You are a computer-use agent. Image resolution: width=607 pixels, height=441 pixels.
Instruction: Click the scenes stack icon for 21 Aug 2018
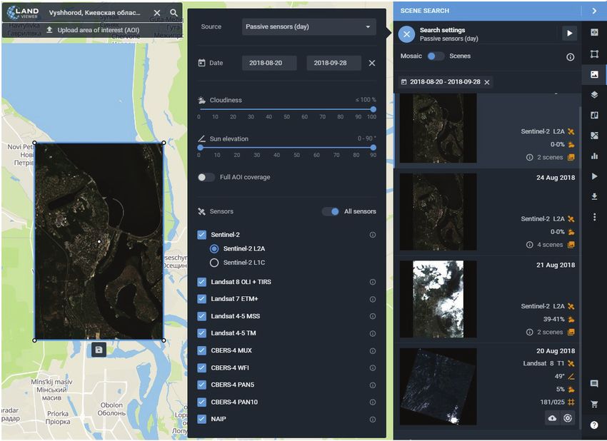coord(571,333)
